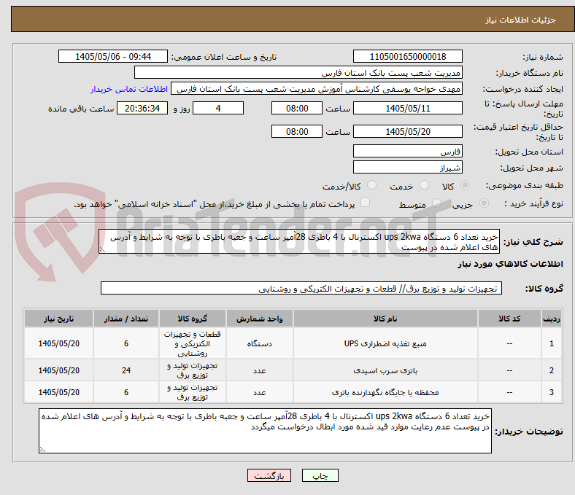The height and width of the screenshot is (495, 575).
Task: Click the item name منبع تغذیه اضطراری UPS
Action: click(x=385, y=343)
